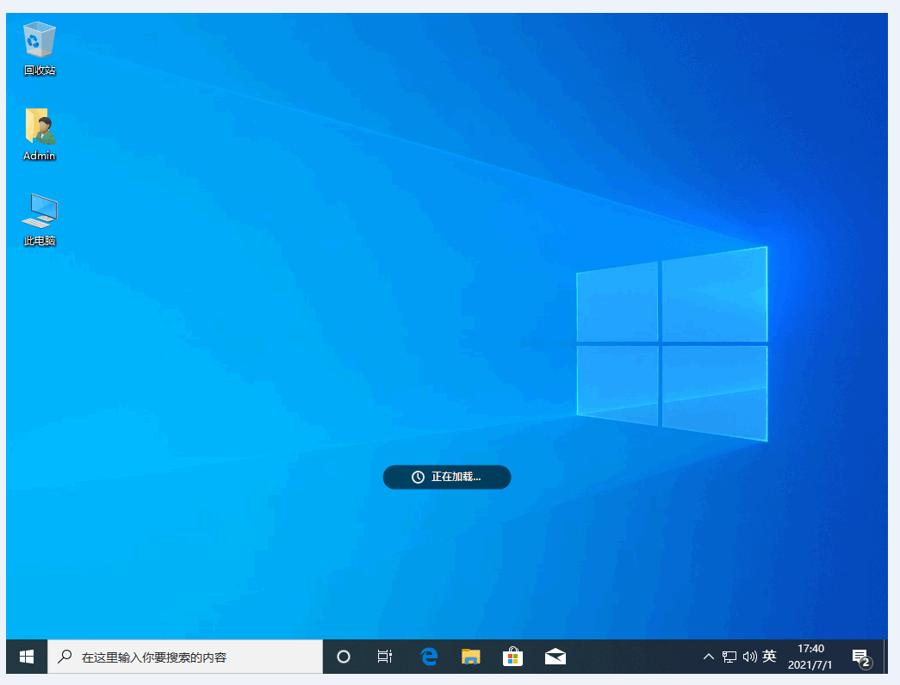Click the search magnifier icon in taskbar
The width and height of the screenshot is (900, 685).
click(65, 657)
